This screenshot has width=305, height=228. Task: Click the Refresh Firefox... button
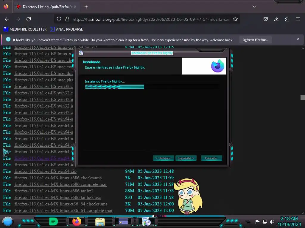coord(255,40)
